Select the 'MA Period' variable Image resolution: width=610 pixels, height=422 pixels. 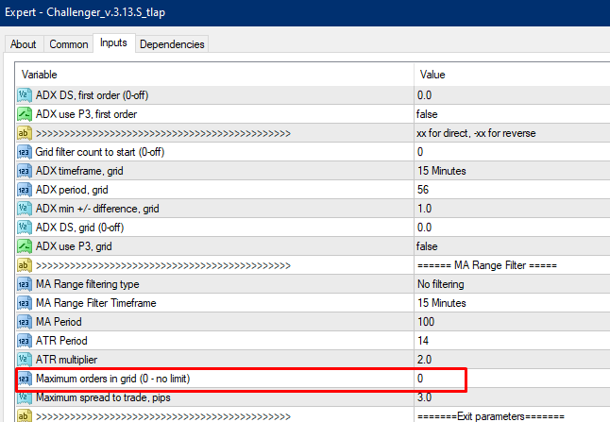point(59,322)
